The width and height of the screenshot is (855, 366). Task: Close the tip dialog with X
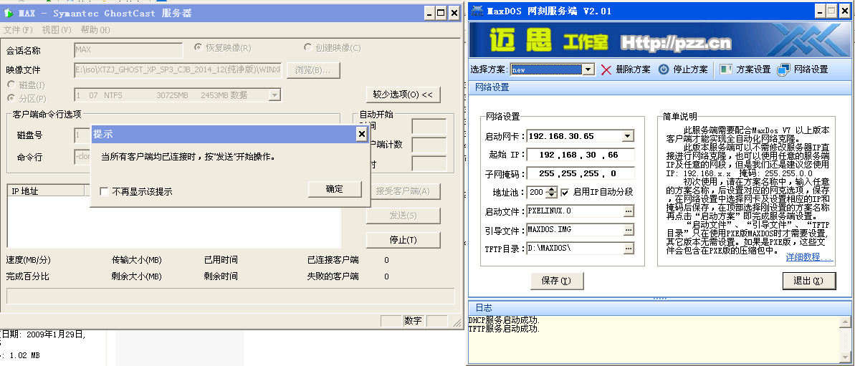pos(361,134)
